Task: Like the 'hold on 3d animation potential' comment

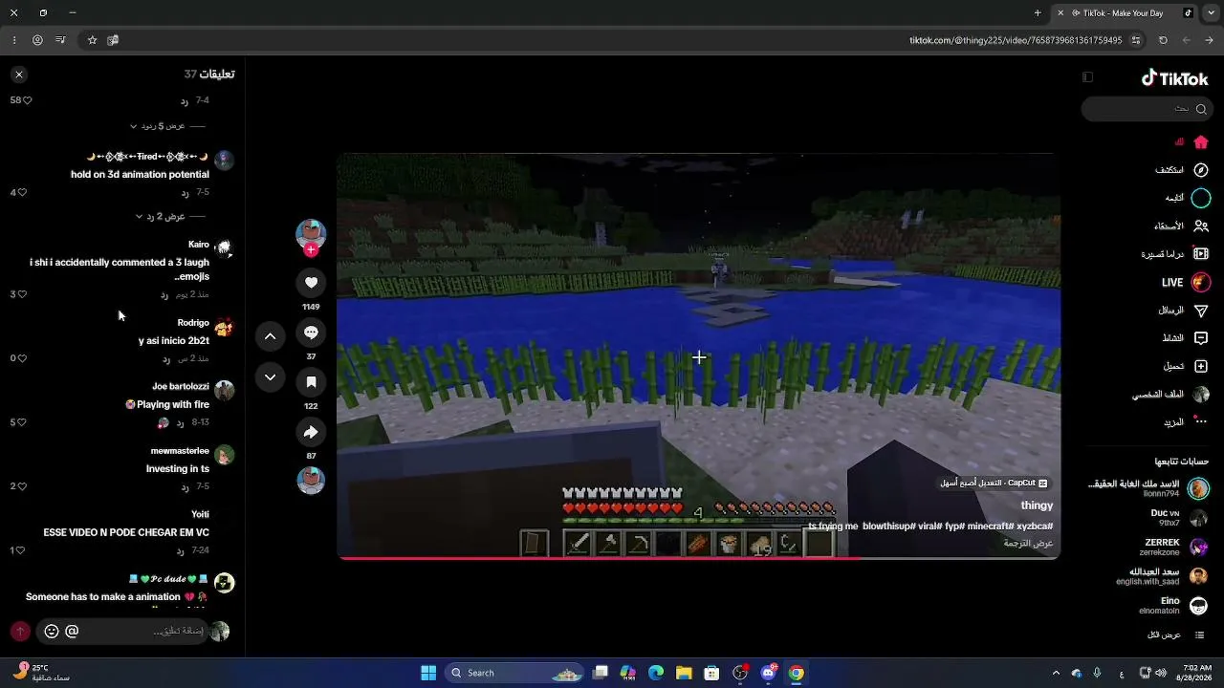Action: (x=22, y=192)
